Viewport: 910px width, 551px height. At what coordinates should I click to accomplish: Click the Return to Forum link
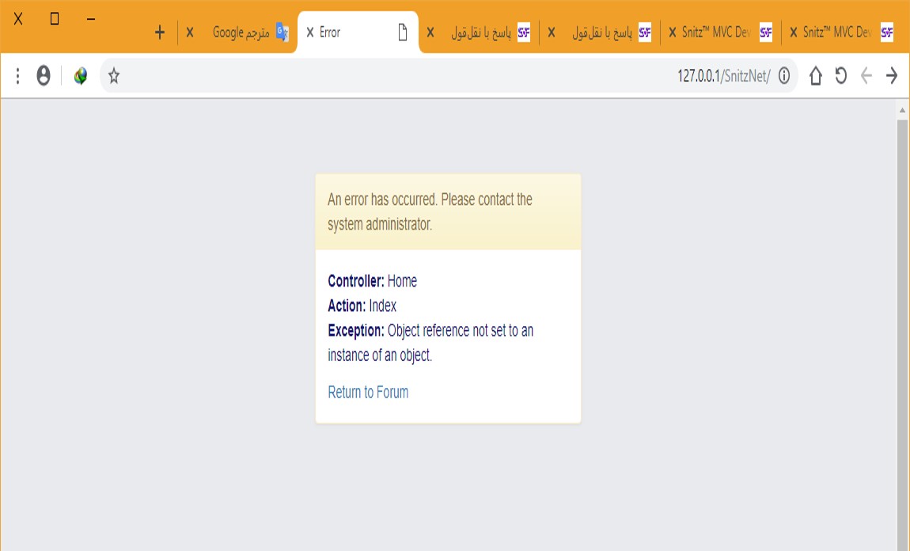pyautogui.click(x=368, y=393)
